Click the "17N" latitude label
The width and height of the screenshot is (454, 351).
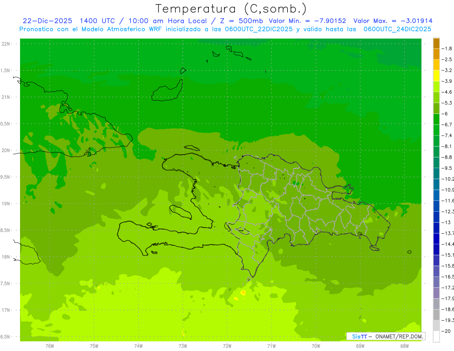pyautogui.click(x=6, y=310)
